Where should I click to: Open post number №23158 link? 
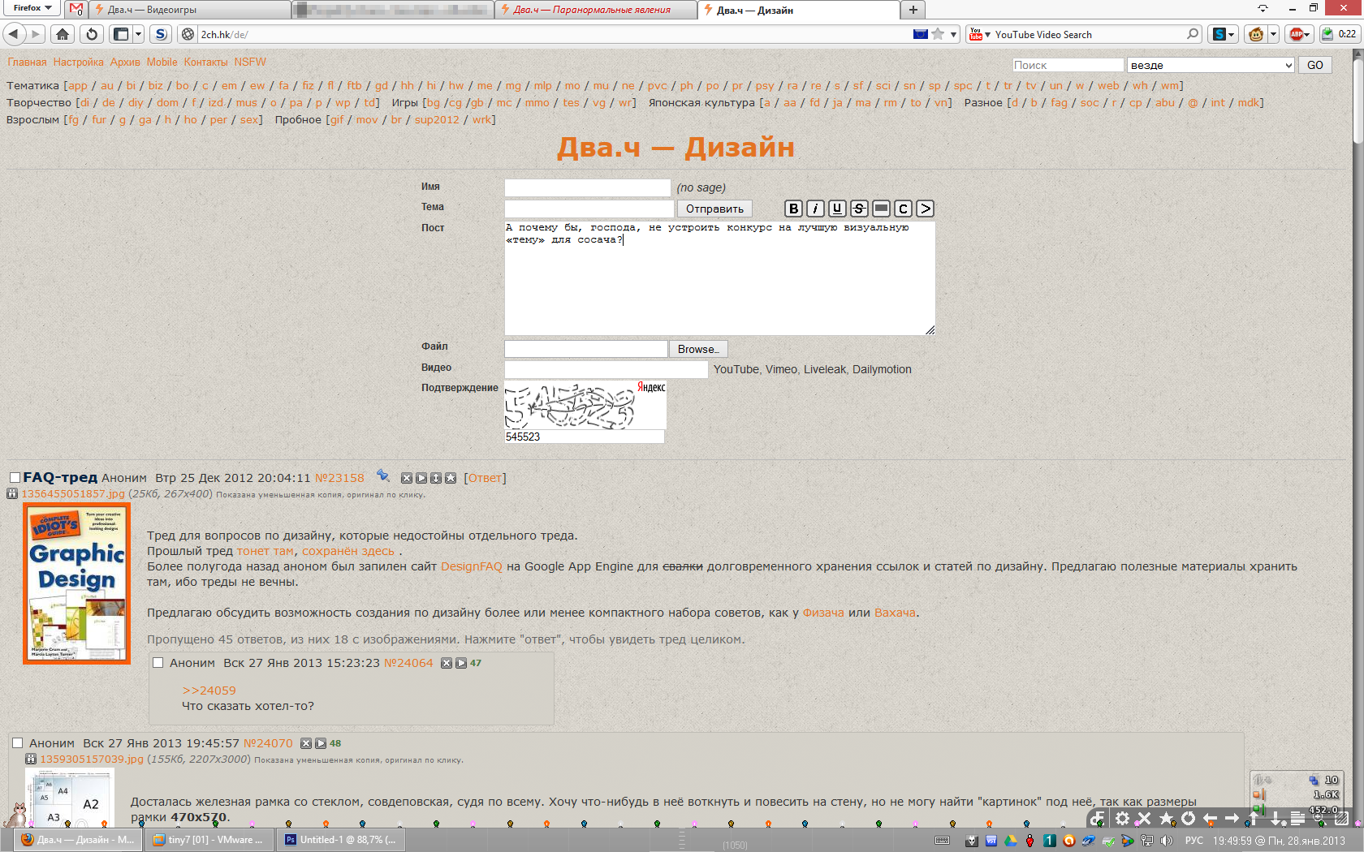339,478
